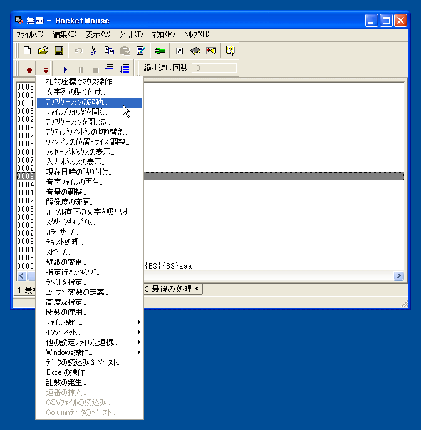This screenshot has height=430, width=421.
Task: Copy with the two-pages icon
Action: point(109,51)
